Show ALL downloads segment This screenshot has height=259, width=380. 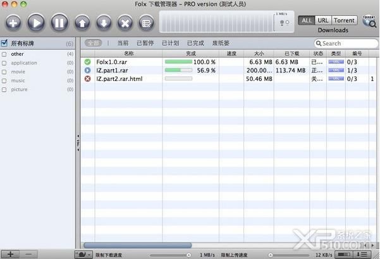click(x=307, y=20)
